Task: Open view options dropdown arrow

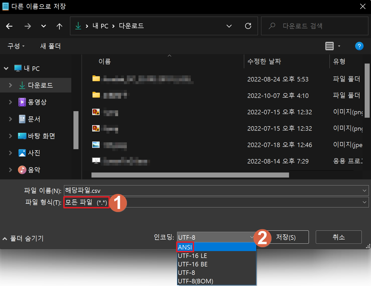Action: point(339,46)
